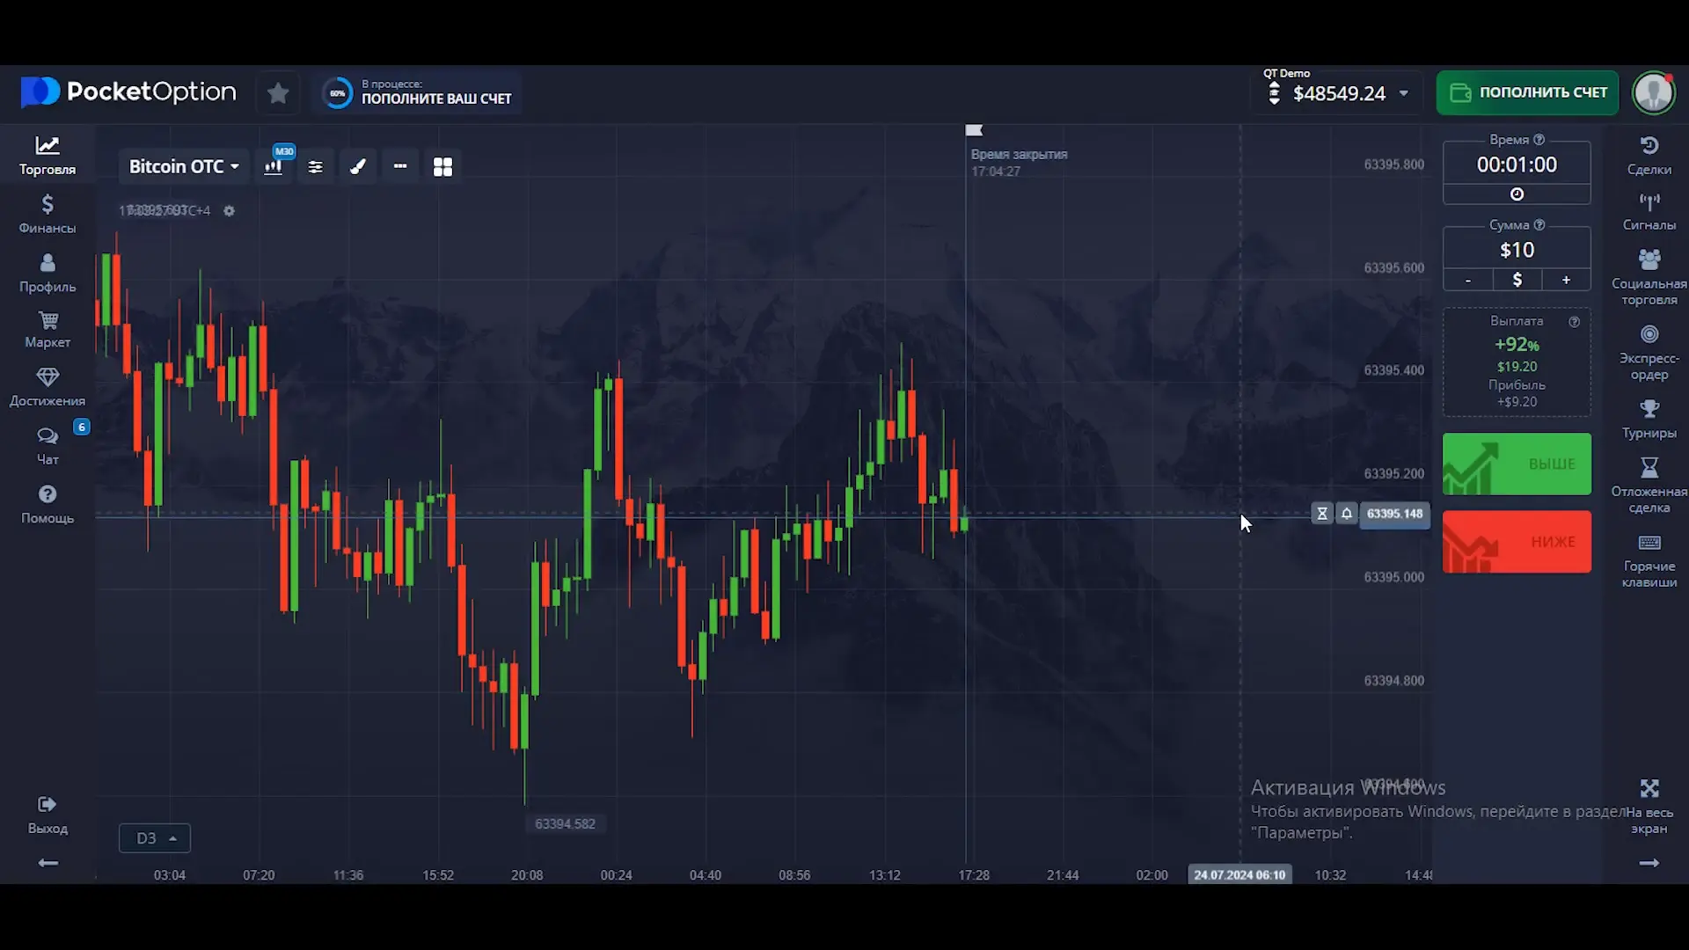Open multi-chart layout grid icon
Screen dimensions: 1689x950
(x=442, y=166)
